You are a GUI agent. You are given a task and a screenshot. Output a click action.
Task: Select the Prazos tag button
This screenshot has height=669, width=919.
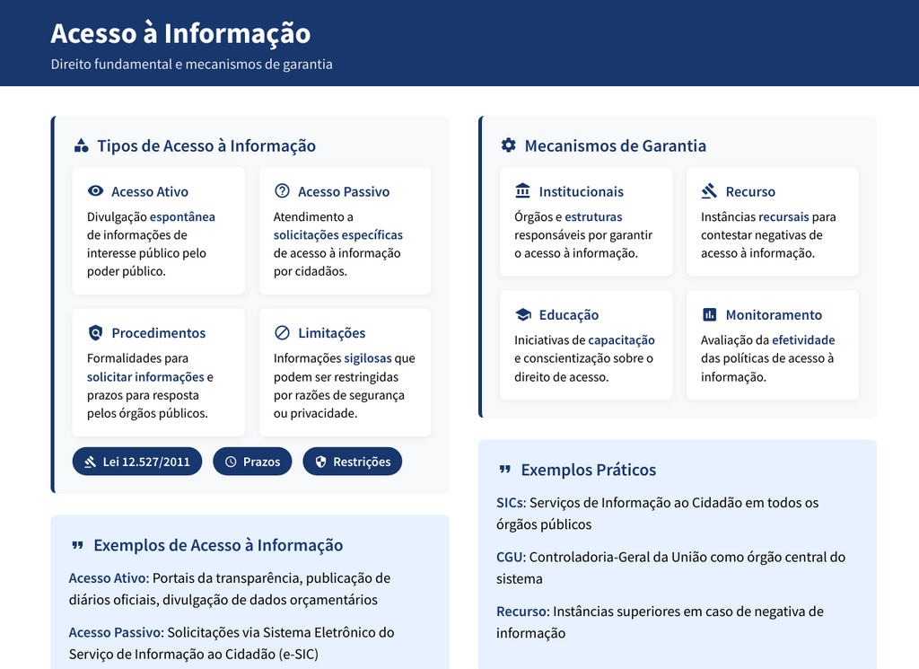coord(252,462)
